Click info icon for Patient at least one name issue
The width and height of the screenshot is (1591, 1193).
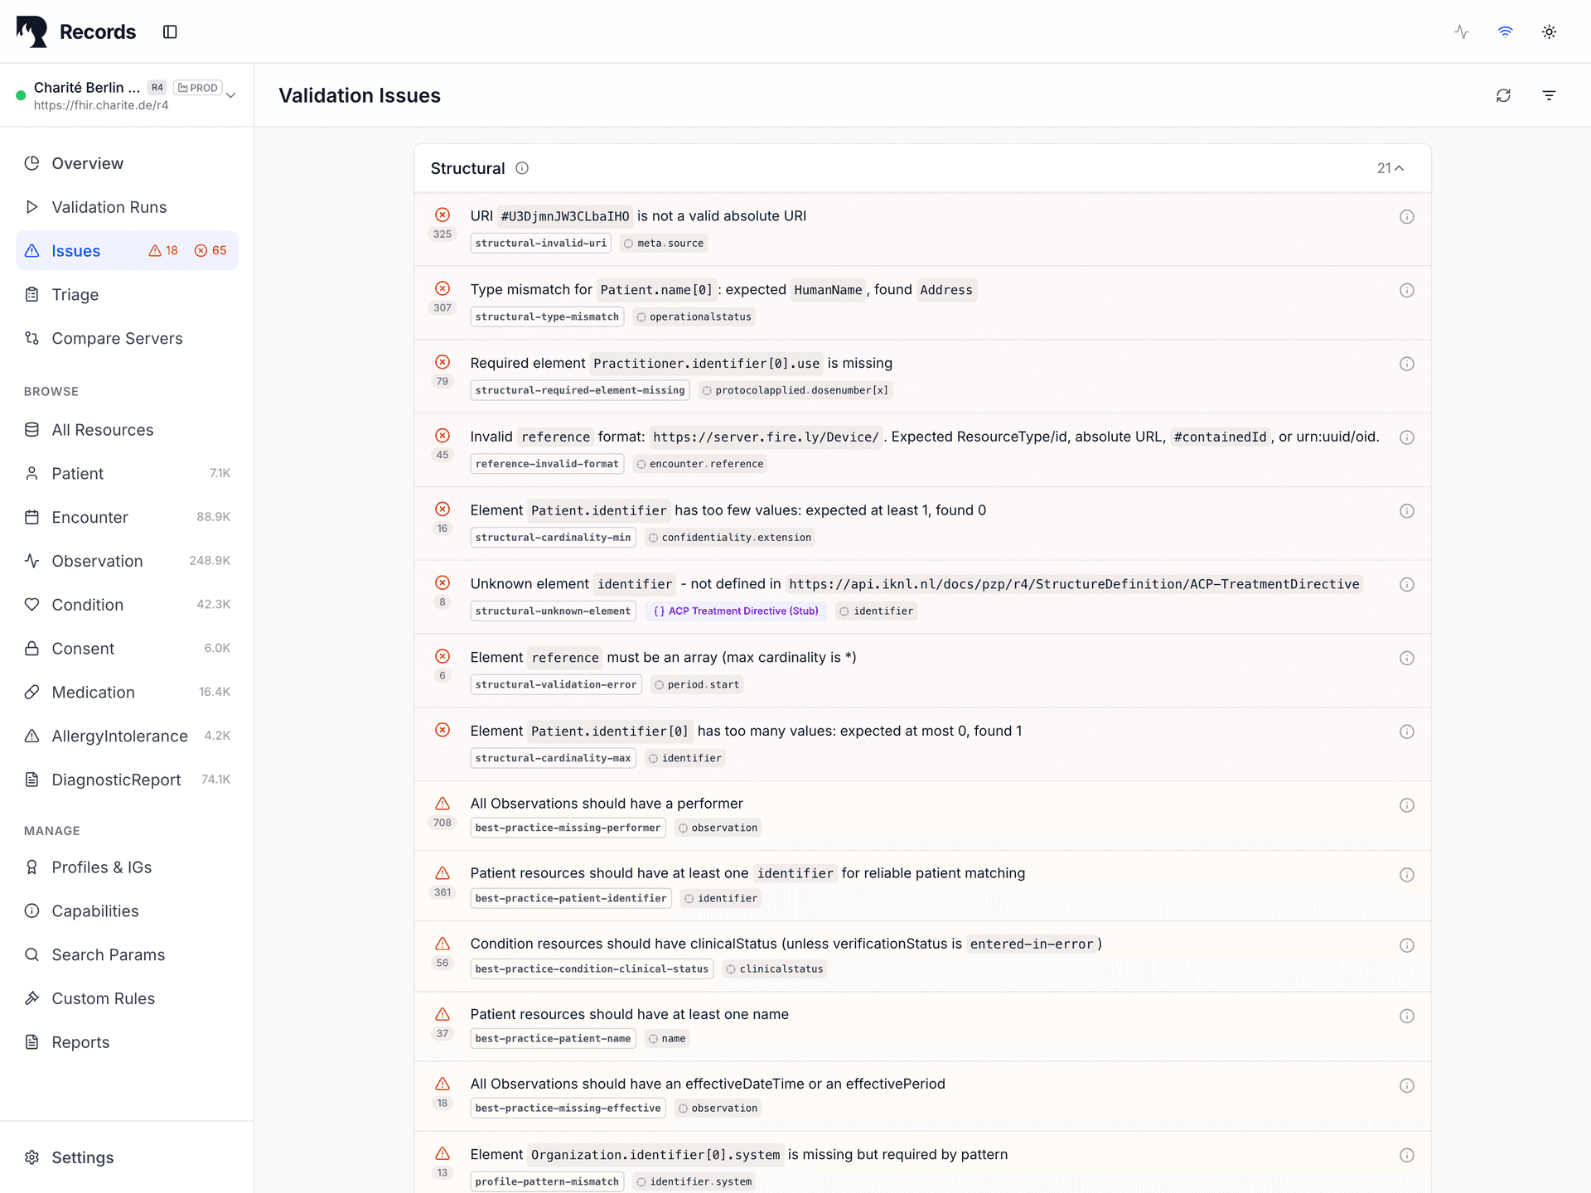click(1406, 1016)
